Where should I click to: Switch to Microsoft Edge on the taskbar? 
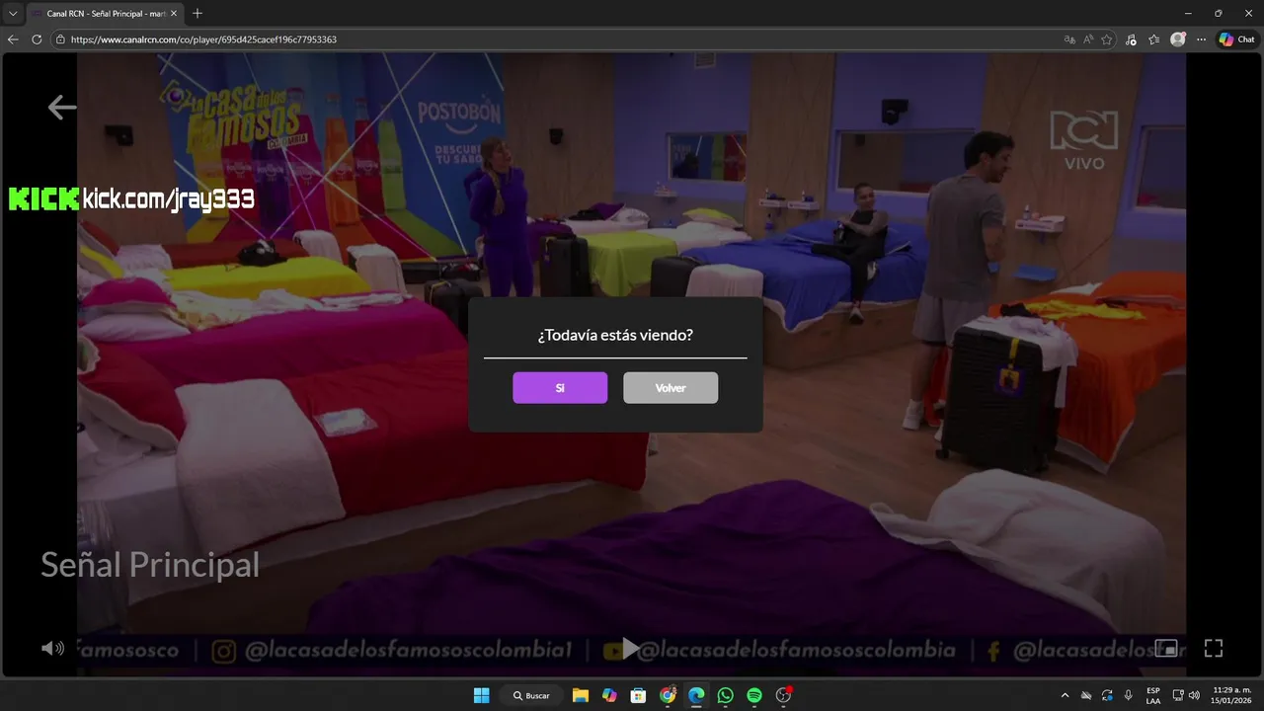click(x=696, y=695)
